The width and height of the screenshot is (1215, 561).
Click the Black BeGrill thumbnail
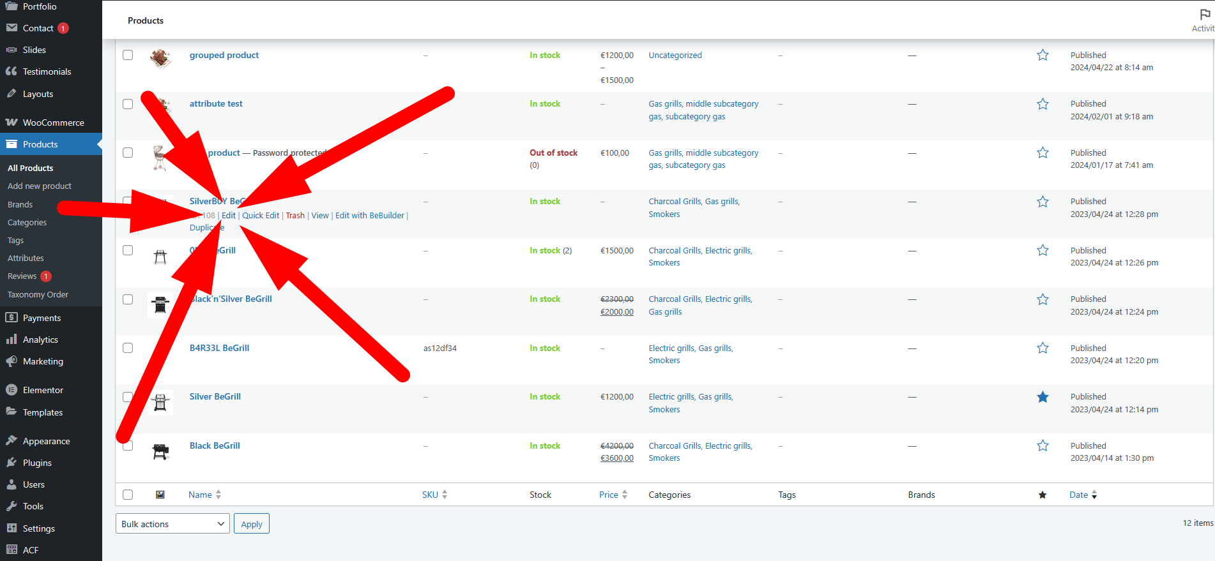tap(160, 451)
